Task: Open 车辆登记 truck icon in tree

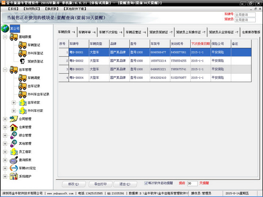Action: coord(22,45)
